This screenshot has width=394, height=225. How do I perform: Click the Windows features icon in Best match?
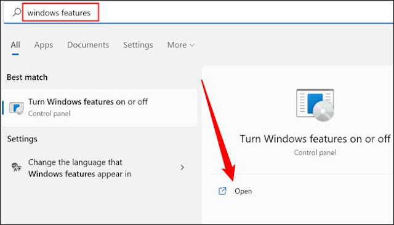(x=17, y=108)
